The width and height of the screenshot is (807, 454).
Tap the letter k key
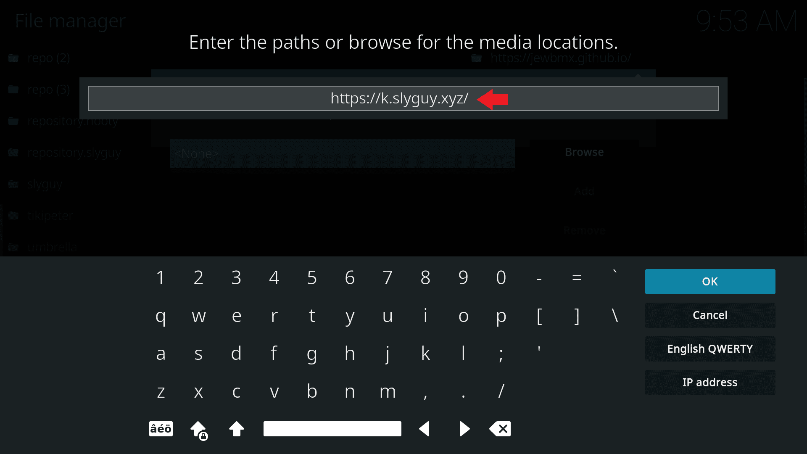(x=425, y=353)
